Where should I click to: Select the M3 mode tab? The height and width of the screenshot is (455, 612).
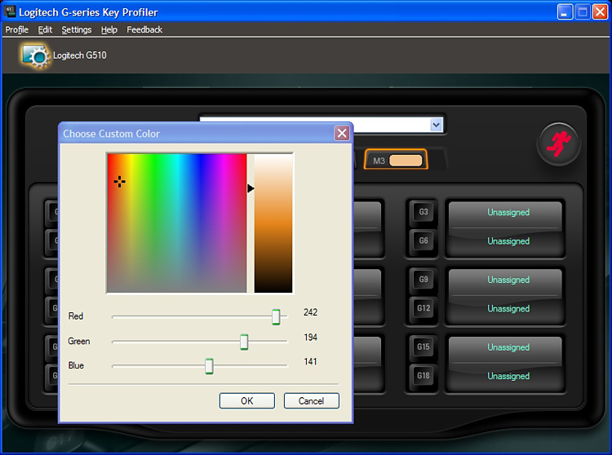[x=396, y=160]
